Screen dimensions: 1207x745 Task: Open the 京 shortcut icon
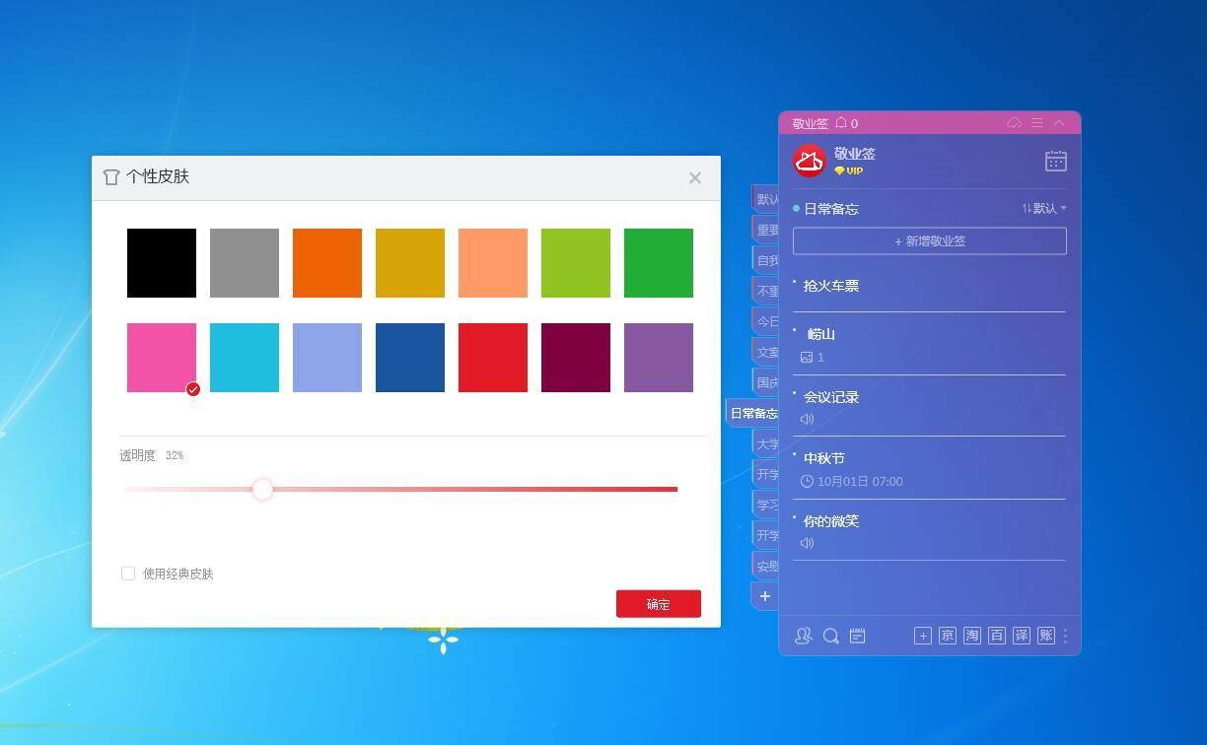click(947, 637)
